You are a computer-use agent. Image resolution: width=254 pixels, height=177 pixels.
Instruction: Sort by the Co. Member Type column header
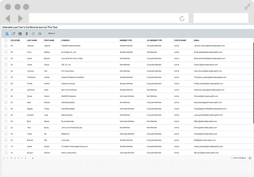click(154, 40)
